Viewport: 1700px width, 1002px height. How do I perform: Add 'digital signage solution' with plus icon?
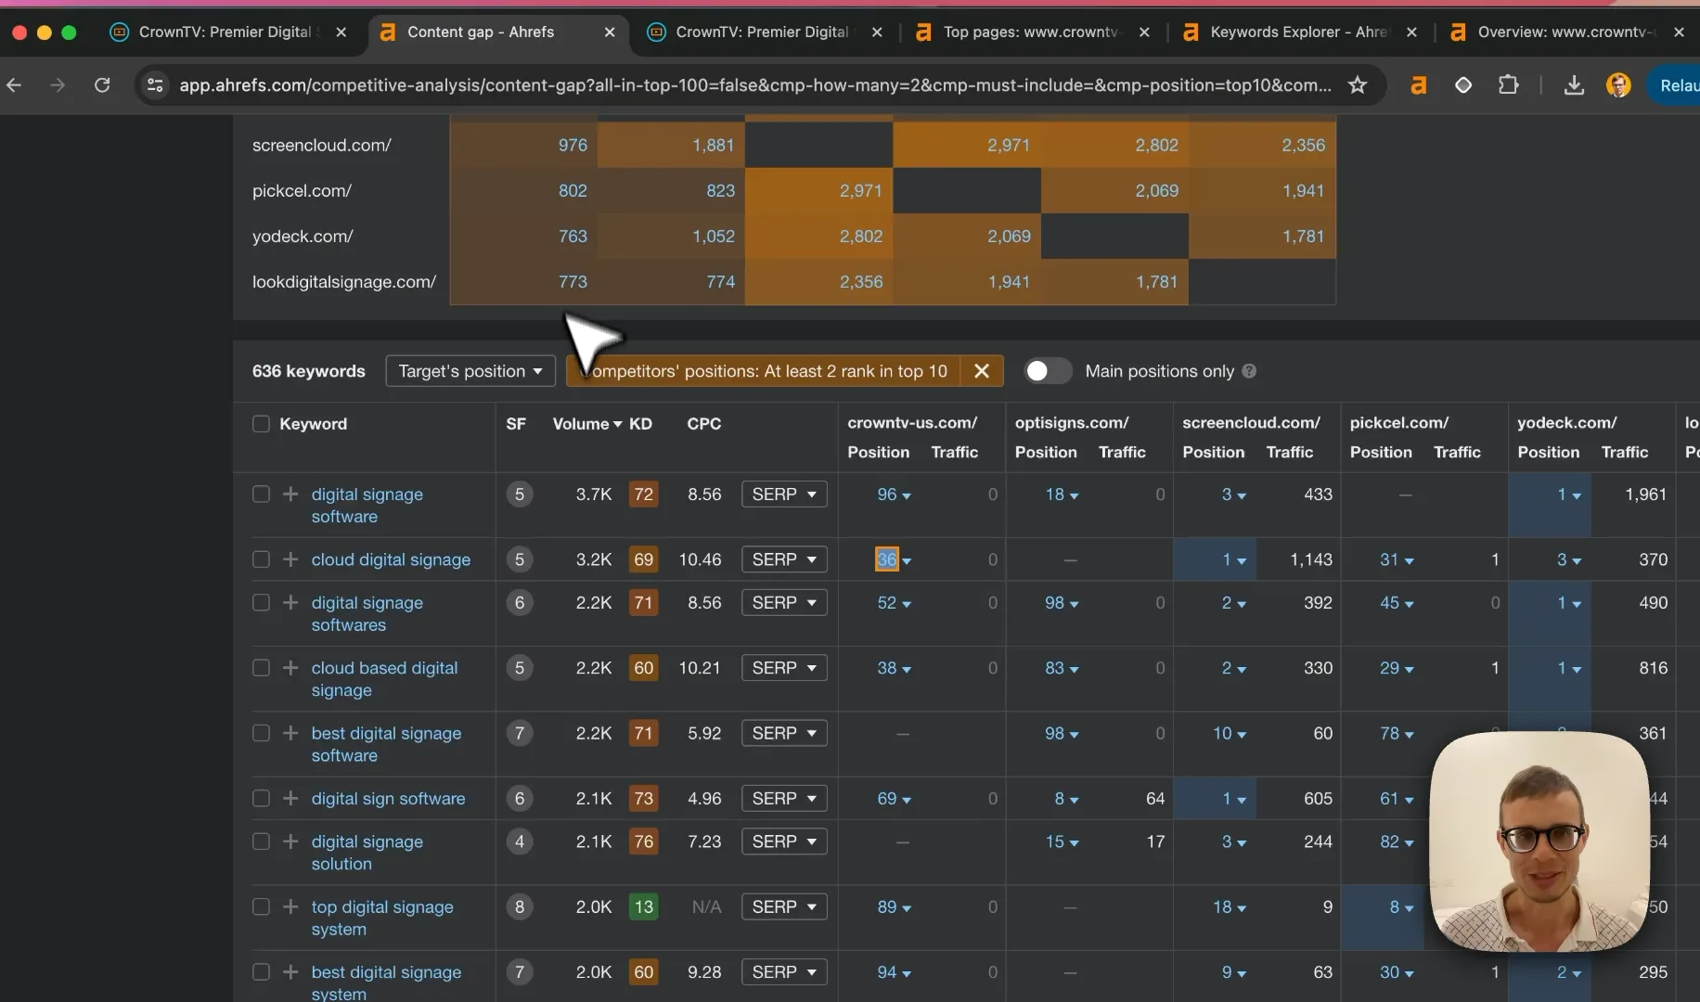[x=290, y=841]
